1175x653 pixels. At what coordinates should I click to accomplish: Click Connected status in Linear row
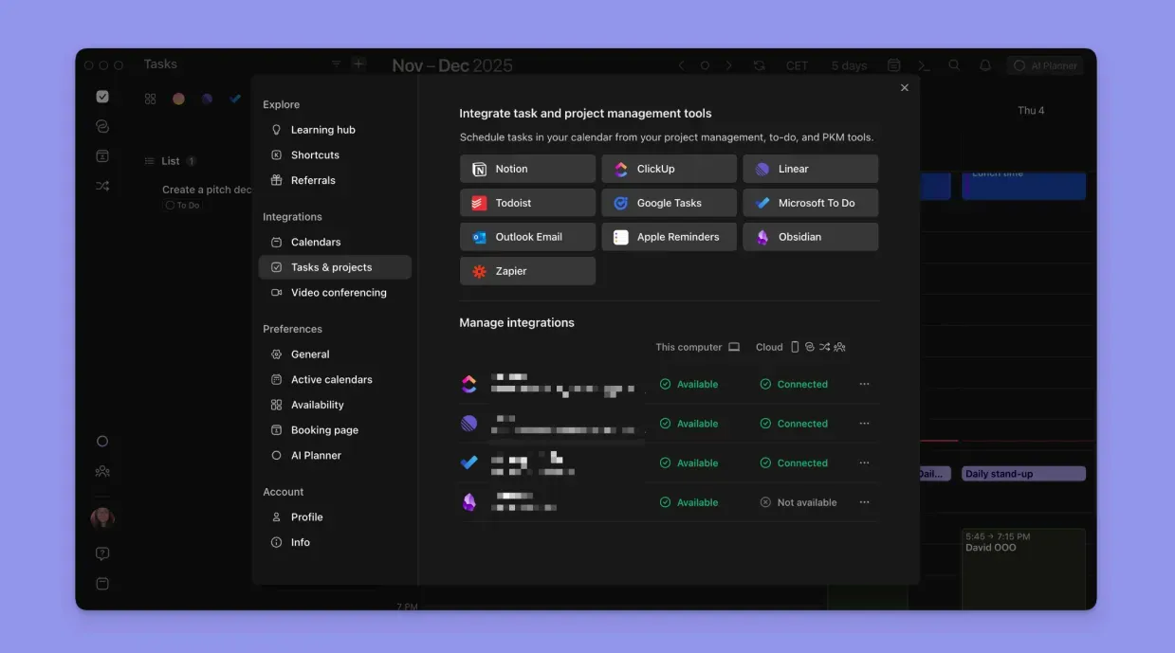pyautogui.click(x=794, y=424)
